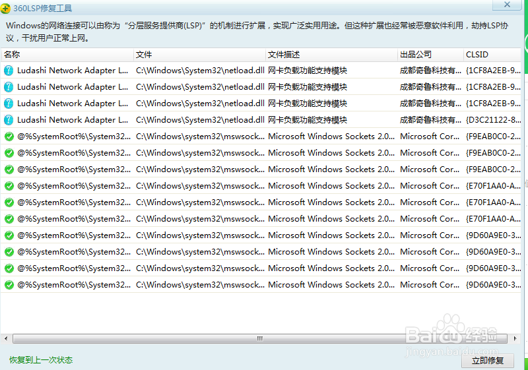Viewport: 528px width, 370px height.
Task: Select the first {1CF8A2EB-9... CLSID cell
Action: pos(493,71)
